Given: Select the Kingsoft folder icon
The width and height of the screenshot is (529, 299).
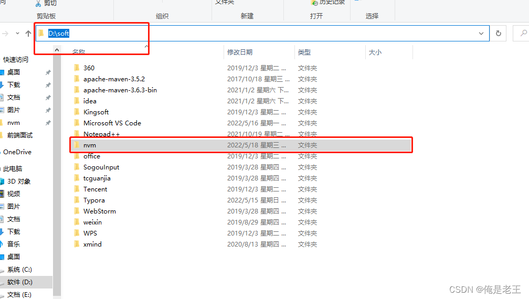Looking at the screenshot, I should point(77,112).
